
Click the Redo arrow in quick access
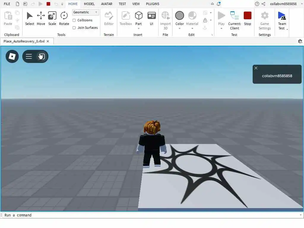click(33, 4)
